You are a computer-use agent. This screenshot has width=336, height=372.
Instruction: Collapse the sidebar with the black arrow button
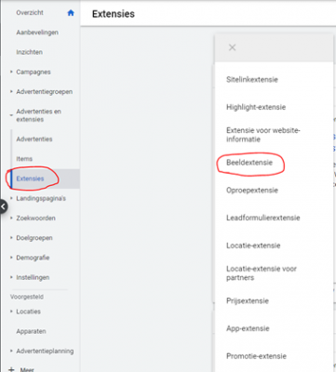coord(3,206)
